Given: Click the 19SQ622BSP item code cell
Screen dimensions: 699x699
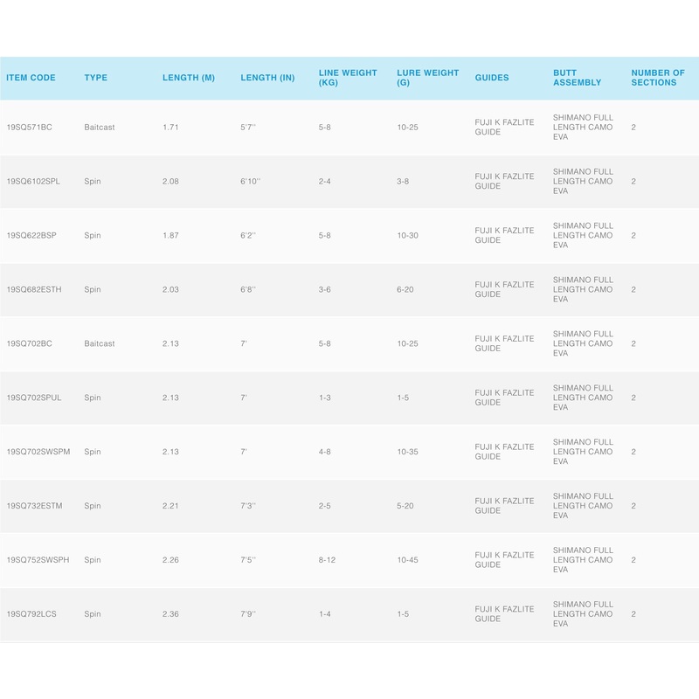Looking at the screenshot, I should click(31, 236).
